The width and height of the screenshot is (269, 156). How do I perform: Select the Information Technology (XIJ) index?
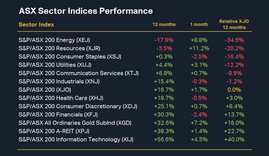[x=76, y=139]
